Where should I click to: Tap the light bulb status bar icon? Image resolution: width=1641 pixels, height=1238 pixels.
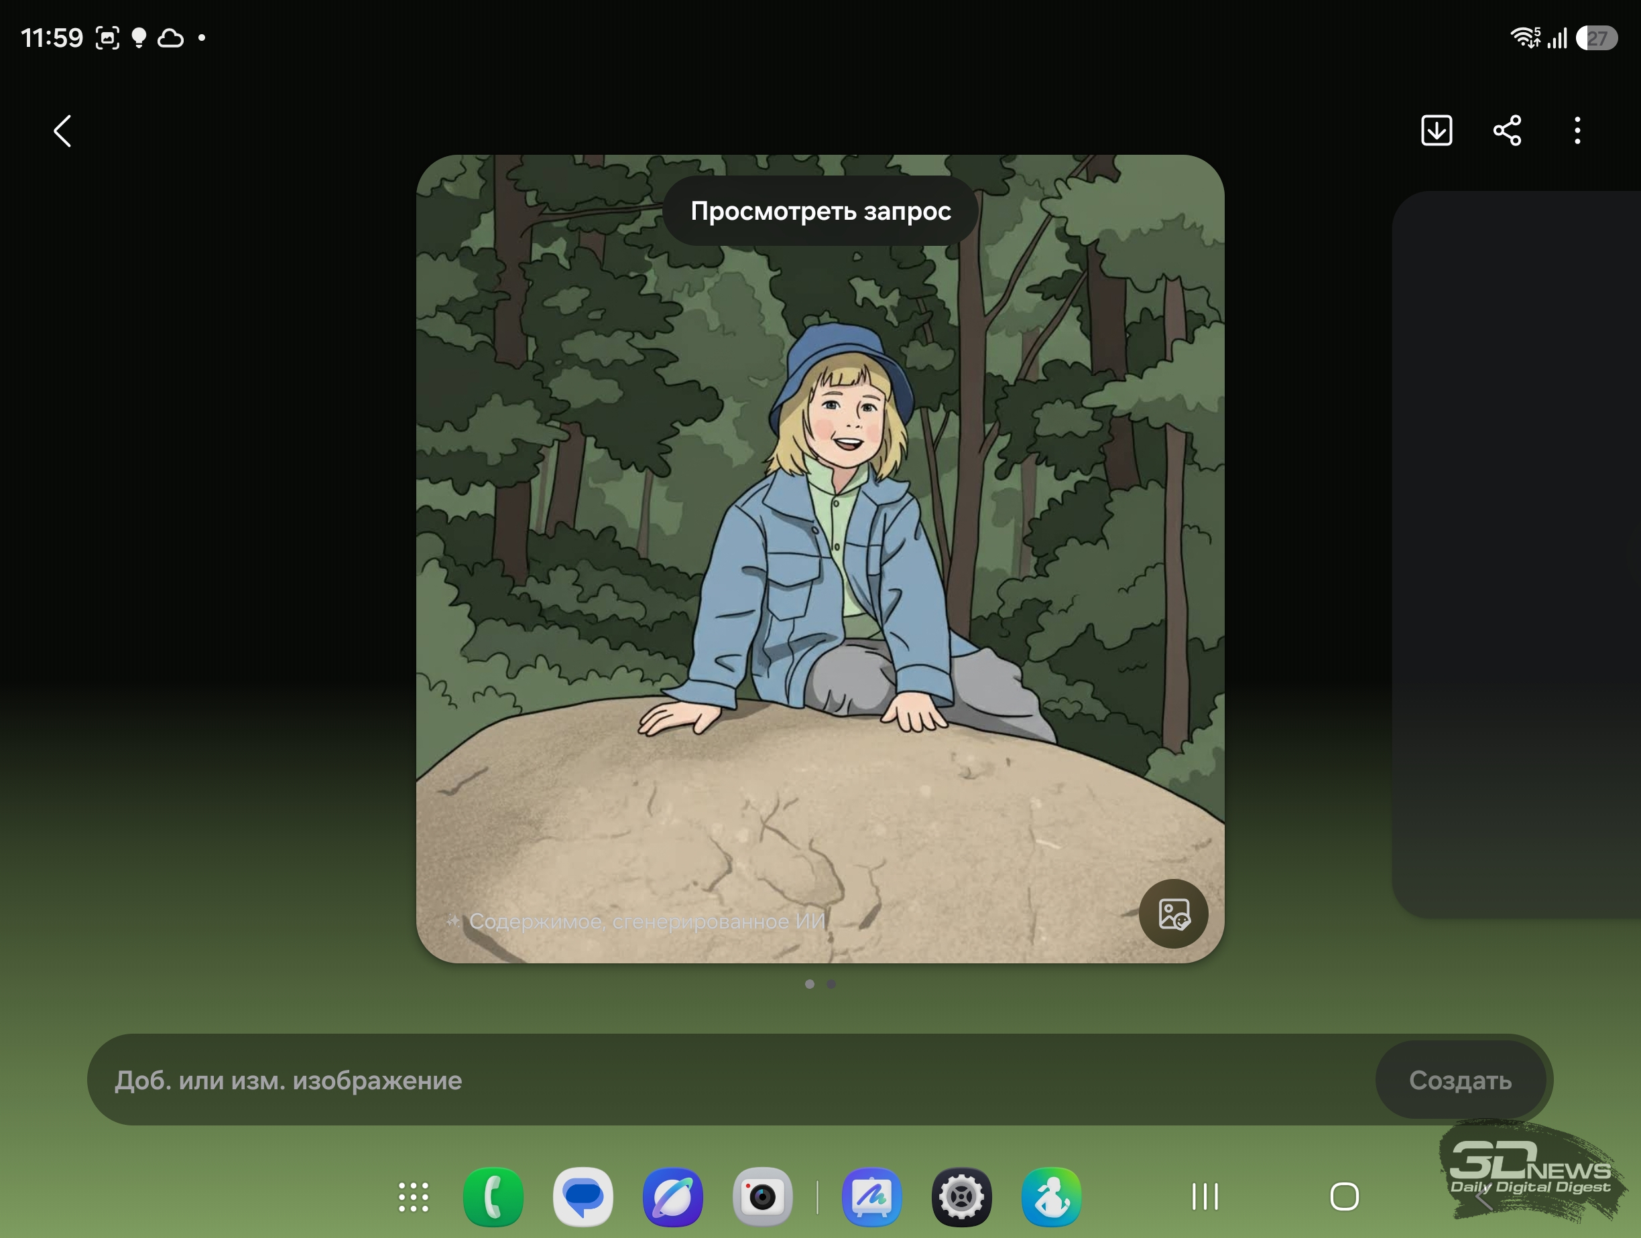click(139, 38)
